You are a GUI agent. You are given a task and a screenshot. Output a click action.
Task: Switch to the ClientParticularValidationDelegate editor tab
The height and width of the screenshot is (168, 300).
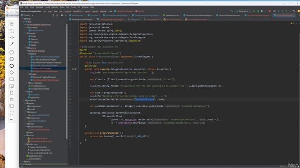[198, 15]
